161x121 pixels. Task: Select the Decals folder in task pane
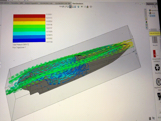tap(152, 16)
